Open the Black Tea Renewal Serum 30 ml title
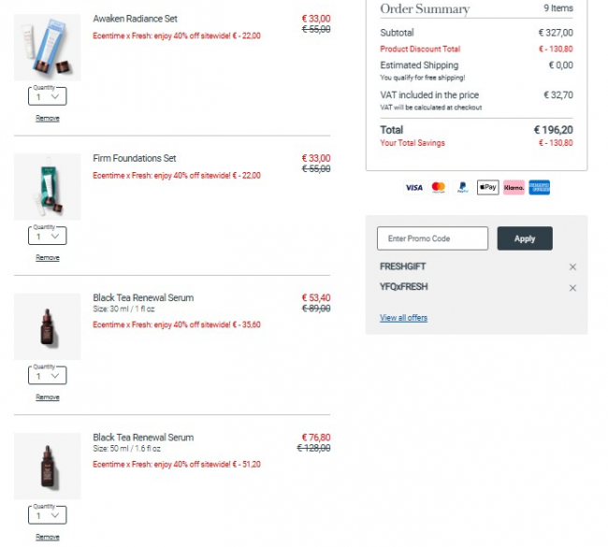The height and width of the screenshot is (547, 608). 143,298
